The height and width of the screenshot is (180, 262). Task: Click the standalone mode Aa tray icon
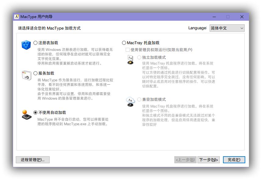131,60
